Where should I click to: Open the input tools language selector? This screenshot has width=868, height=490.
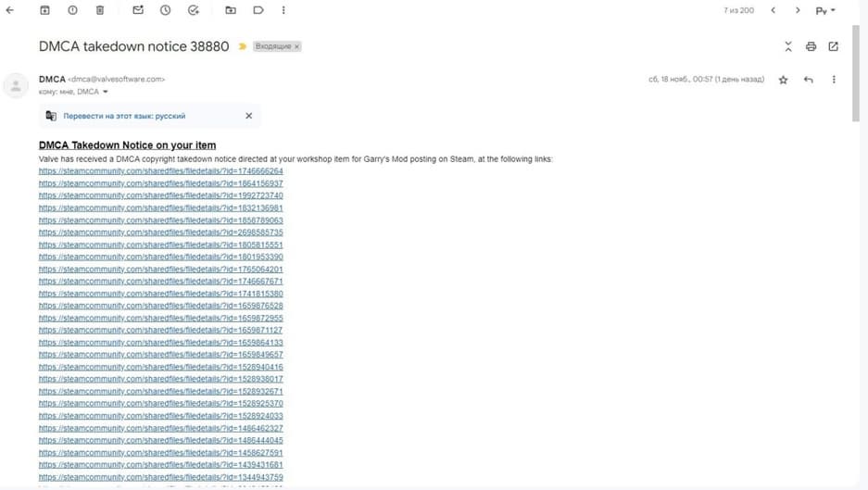(825, 10)
